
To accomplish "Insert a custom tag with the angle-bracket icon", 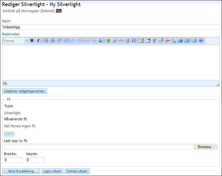I will 121,41.
